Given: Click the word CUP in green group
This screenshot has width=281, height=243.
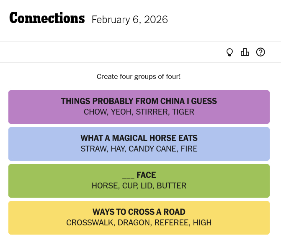Looking at the screenshot, I should point(129,186).
